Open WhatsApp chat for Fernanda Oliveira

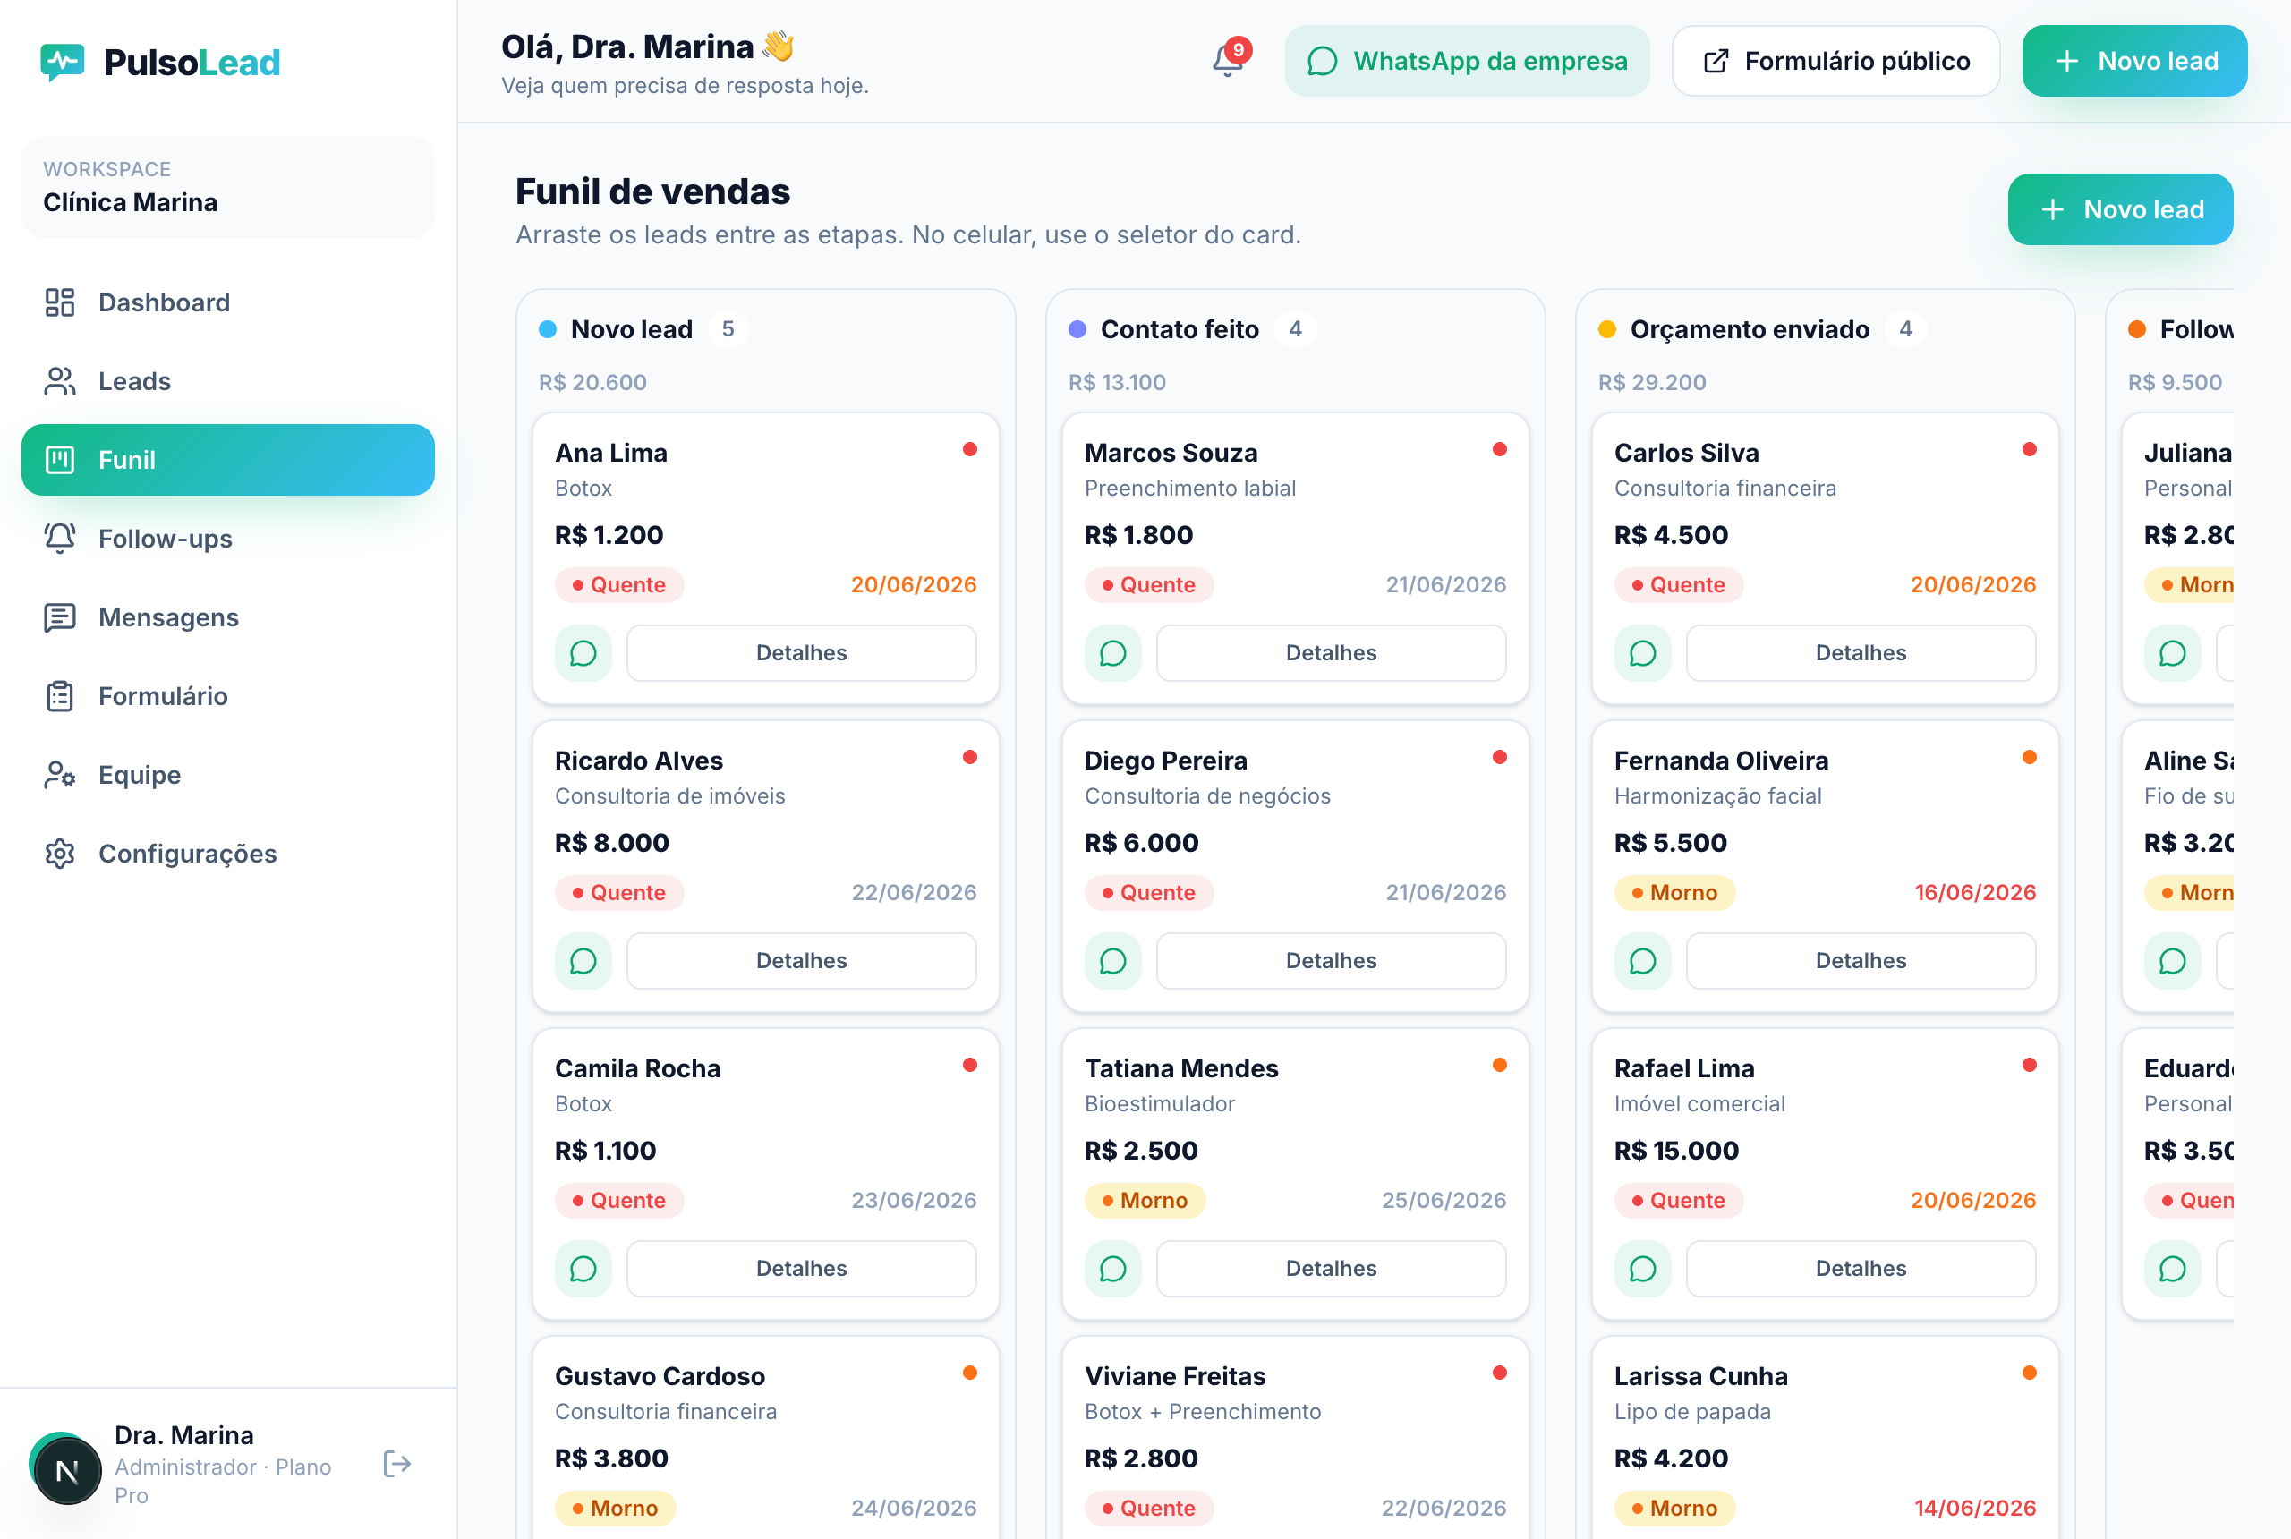(1643, 961)
